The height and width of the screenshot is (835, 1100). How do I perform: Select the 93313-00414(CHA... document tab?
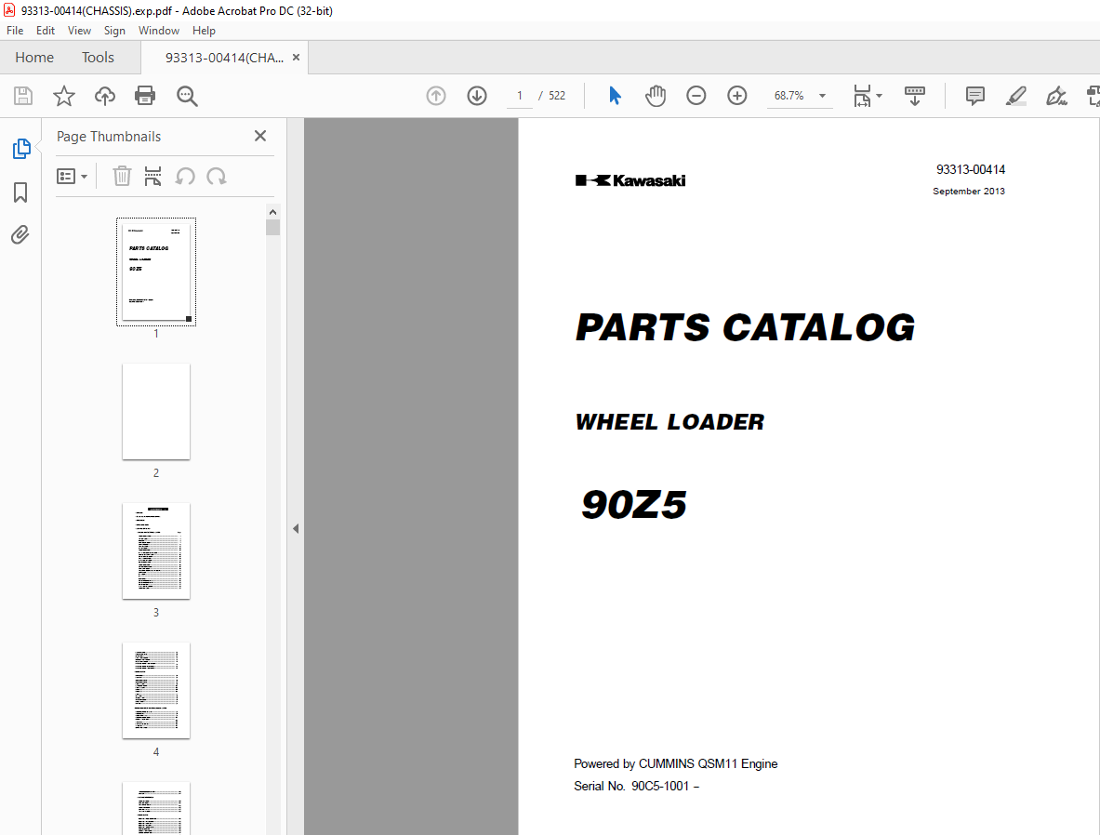224,58
